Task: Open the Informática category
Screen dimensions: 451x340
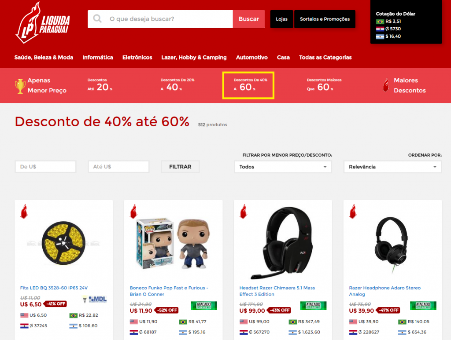Action: (x=98, y=58)
